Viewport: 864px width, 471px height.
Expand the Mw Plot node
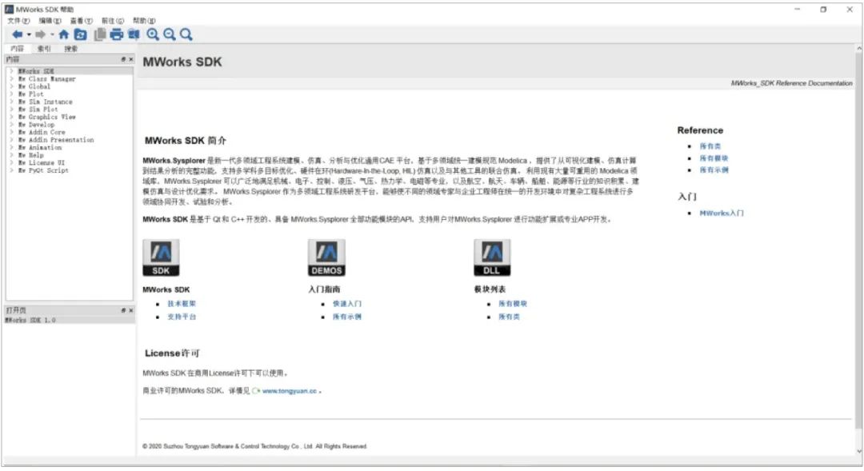point(11,94)
